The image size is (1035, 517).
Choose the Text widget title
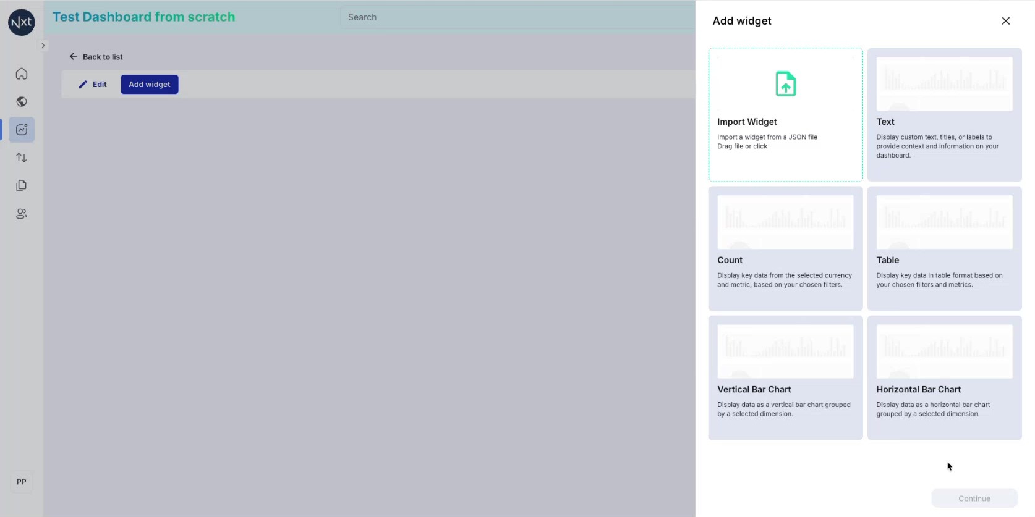885,122
